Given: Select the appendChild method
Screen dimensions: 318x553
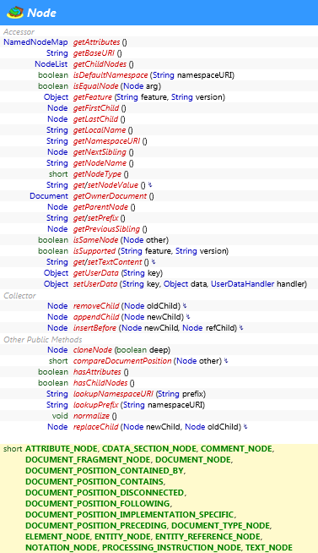Looking at the screenshot, I should click(x=97, y=317).
